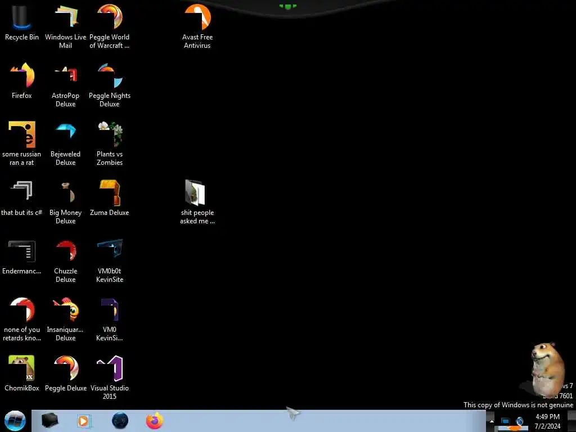The image size is (576, 432).
Task: Open the dark globe taskbar icon
Action: [120, 421]
